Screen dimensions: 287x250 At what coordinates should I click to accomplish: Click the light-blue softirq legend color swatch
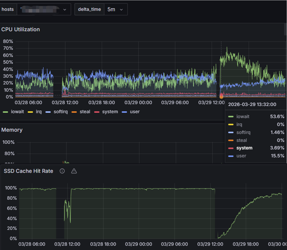(48, 112)
